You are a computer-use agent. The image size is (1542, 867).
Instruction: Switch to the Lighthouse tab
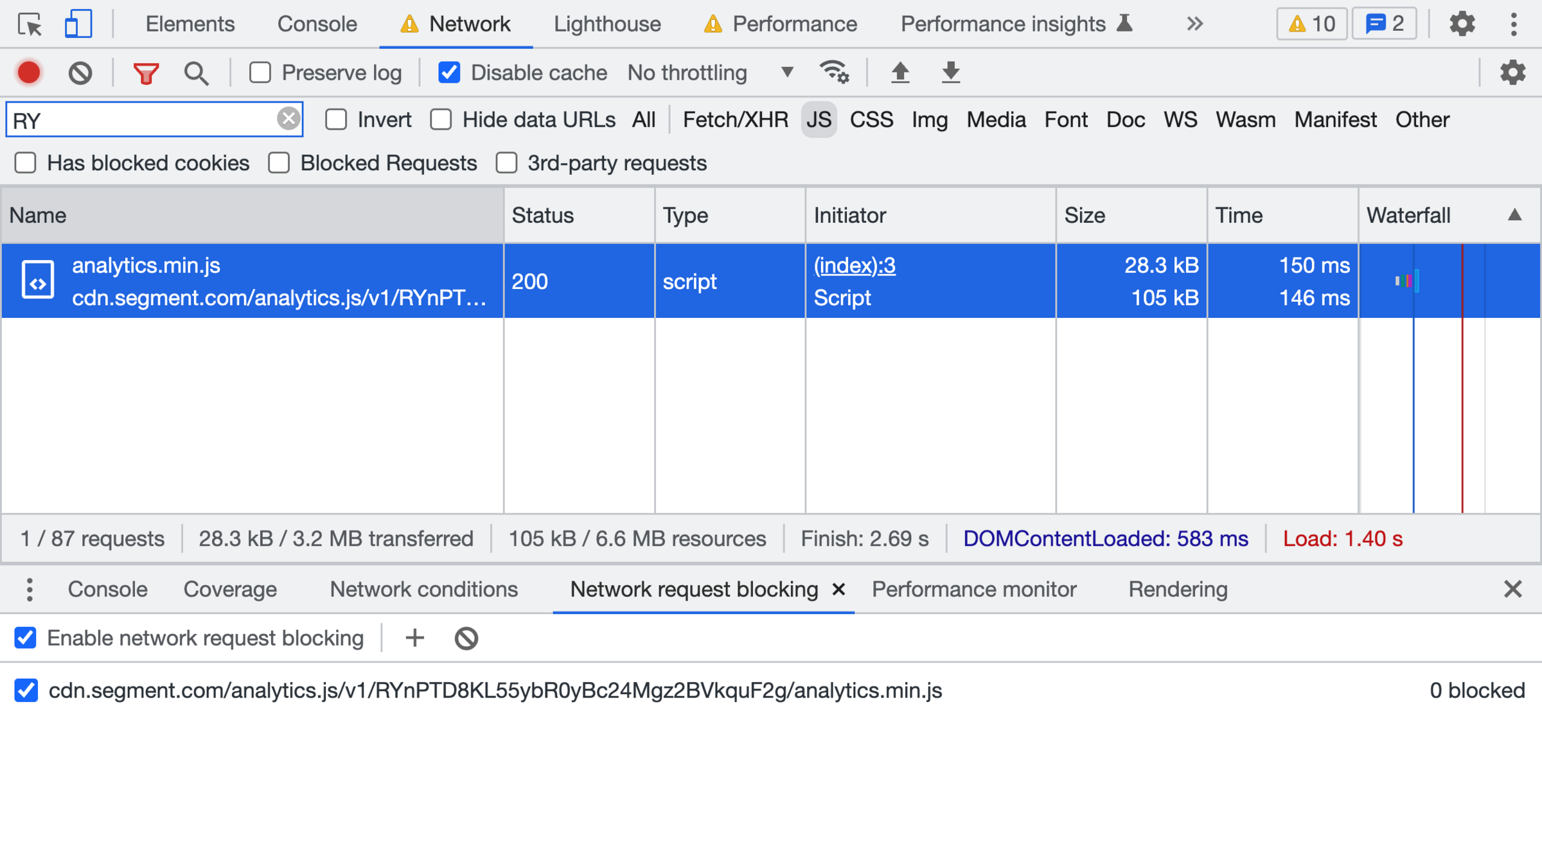(x=607, y=24)
